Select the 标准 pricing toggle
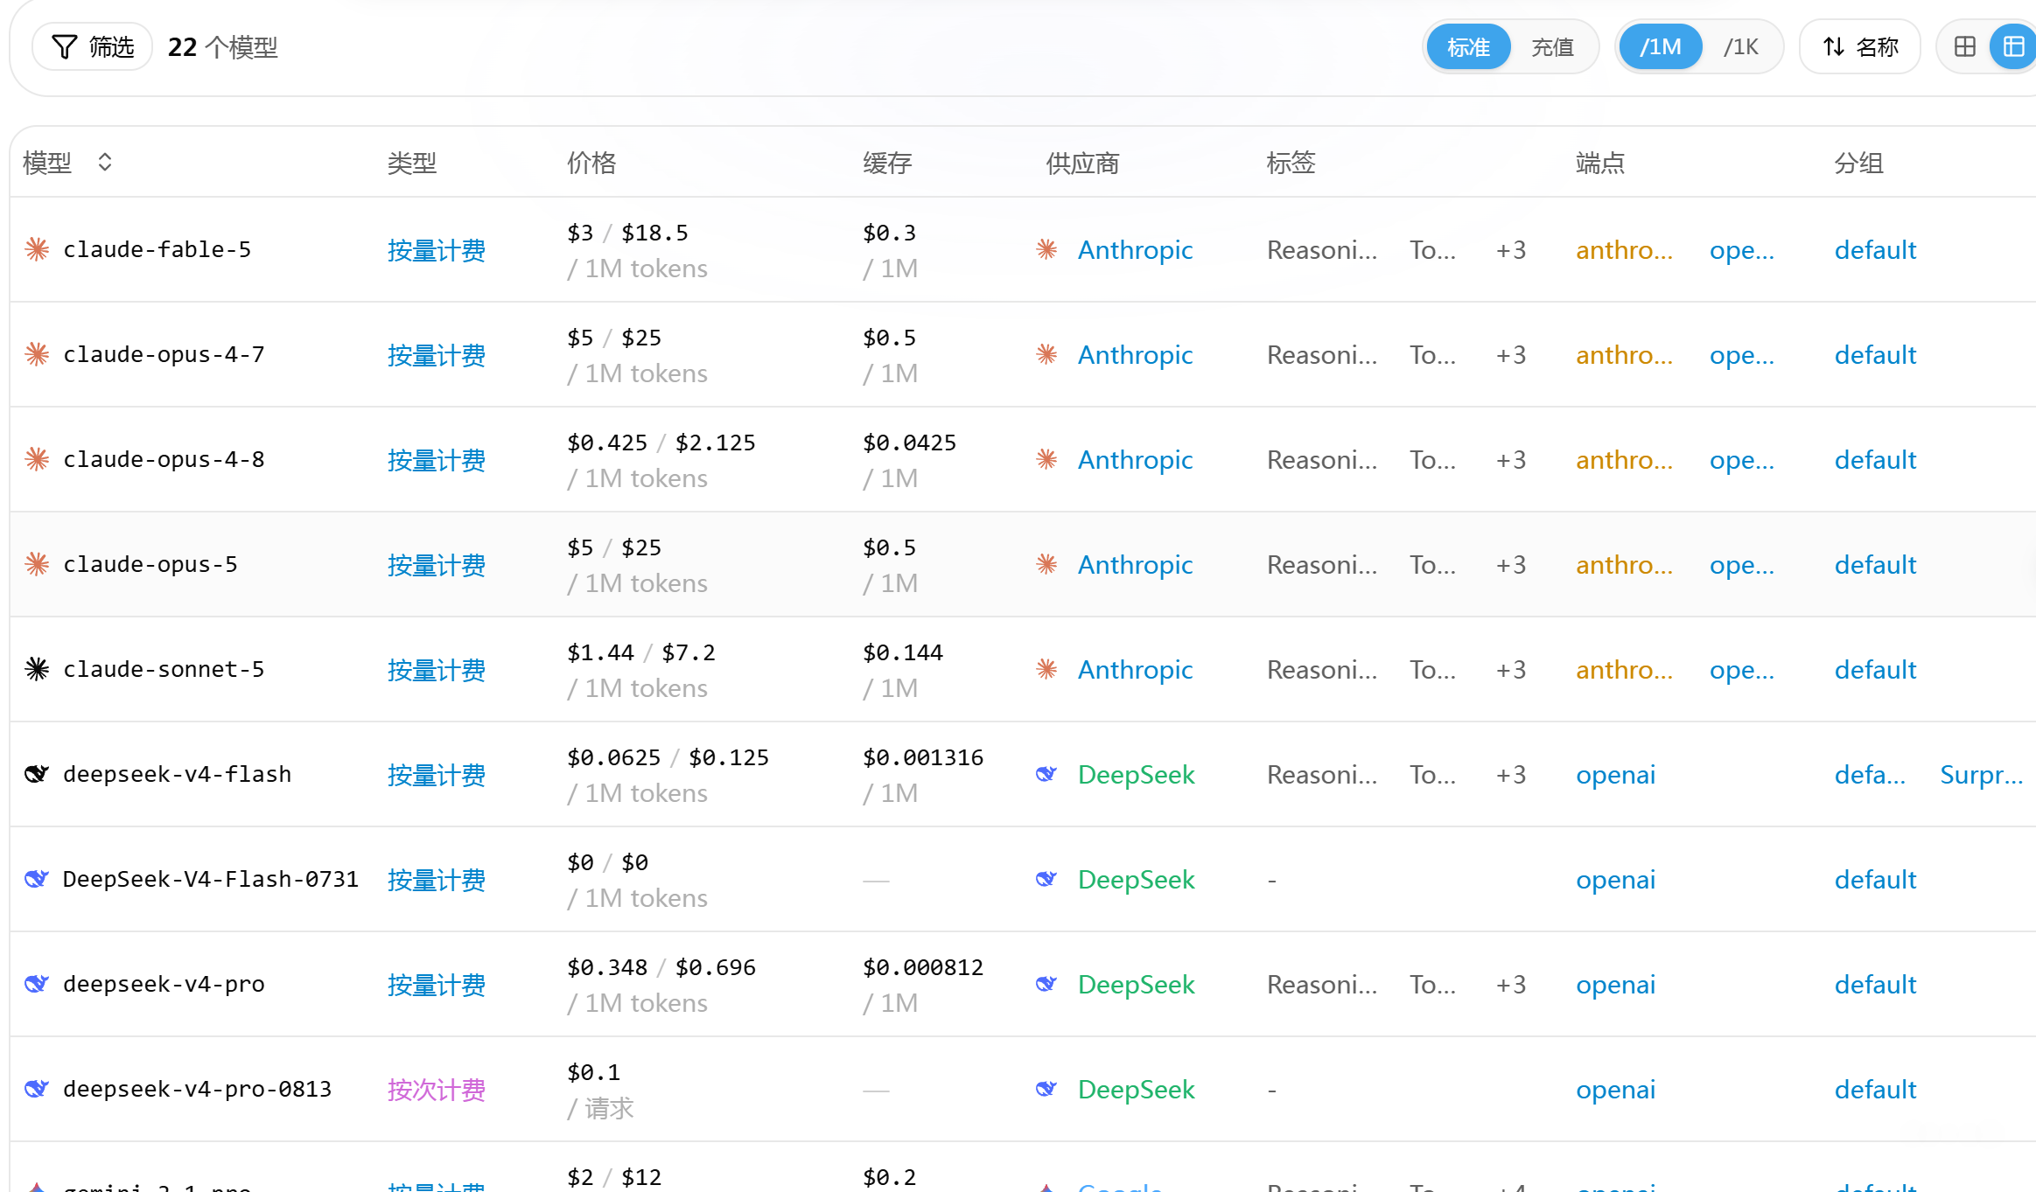 click(x=1468, y=47)
